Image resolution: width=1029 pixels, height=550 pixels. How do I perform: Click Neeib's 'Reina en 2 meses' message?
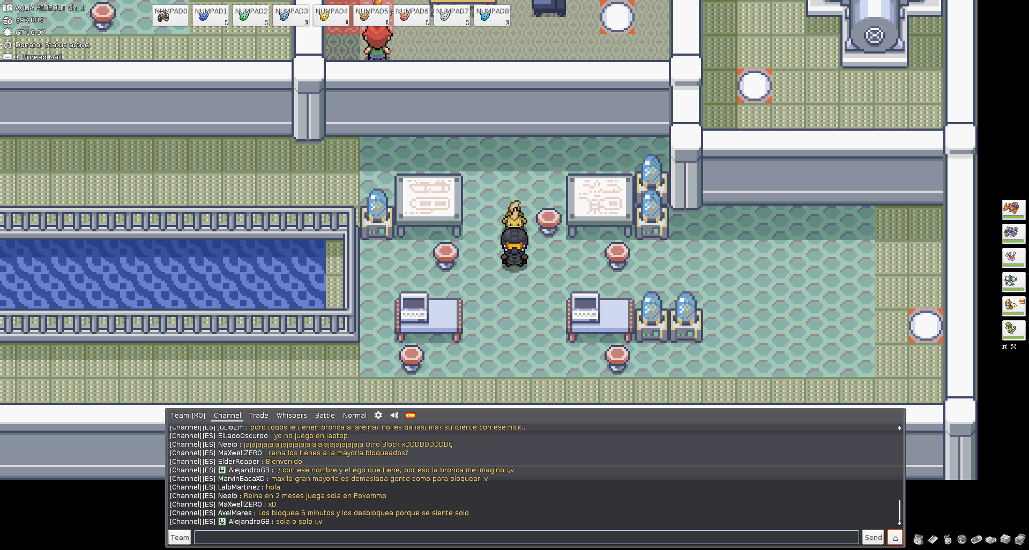point(315,495)
